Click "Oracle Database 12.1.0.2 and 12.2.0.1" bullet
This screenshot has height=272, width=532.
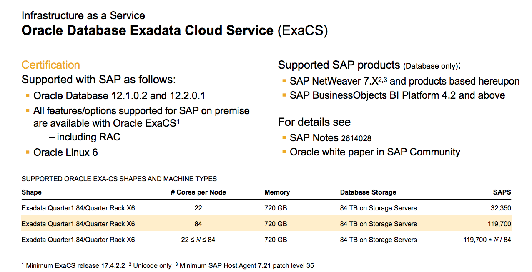(119, 96)
